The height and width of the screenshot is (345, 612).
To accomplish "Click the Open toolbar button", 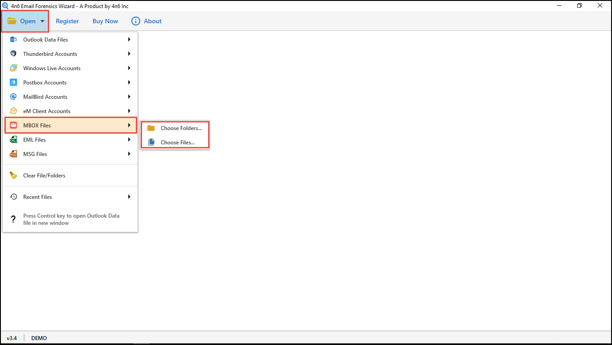I will point(25,21).
